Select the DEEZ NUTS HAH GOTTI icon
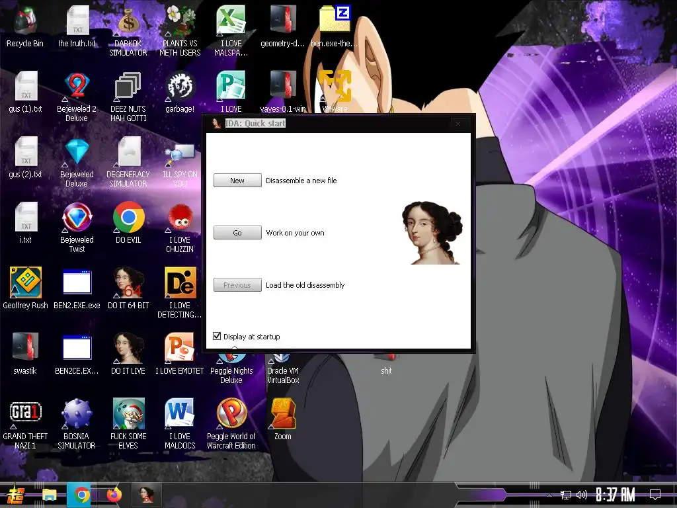Viewport: 677px width, 508px height. (128, 86)
